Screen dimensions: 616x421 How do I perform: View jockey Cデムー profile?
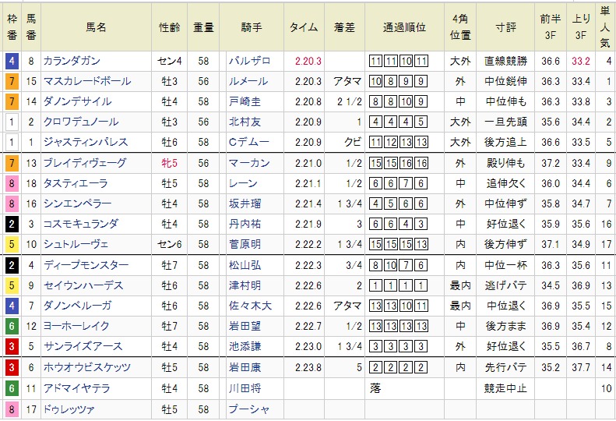[248, 142]
